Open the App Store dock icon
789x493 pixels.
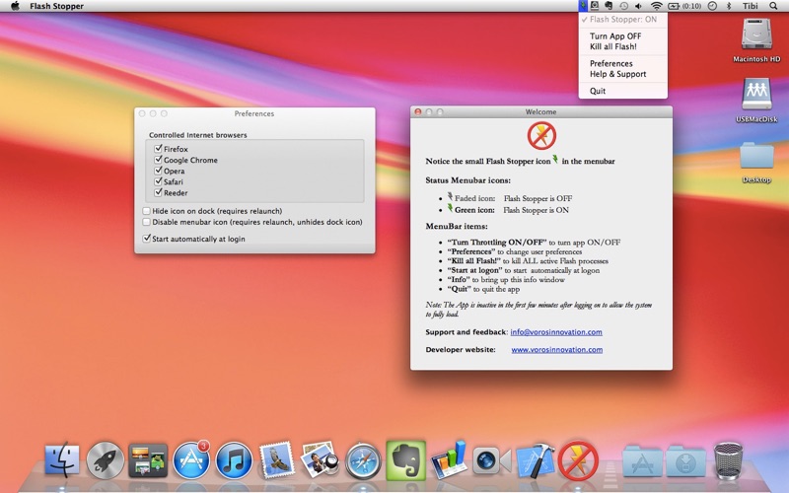[191, 460]
